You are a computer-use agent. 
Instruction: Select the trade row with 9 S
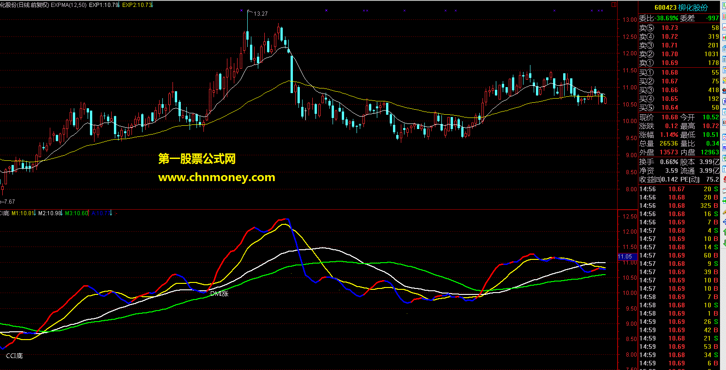coord(679,264)
